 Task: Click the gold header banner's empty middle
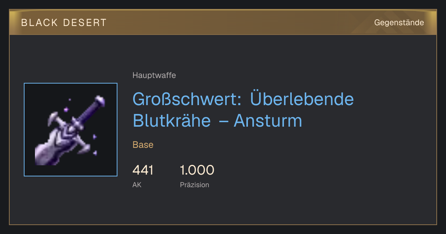point(238,23)
